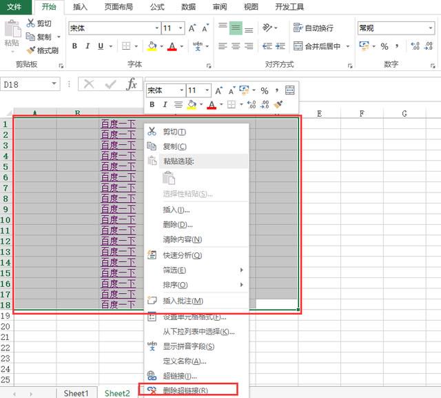
Task: Click the formula bar confirm checkmark
Action: coord(110,84)
